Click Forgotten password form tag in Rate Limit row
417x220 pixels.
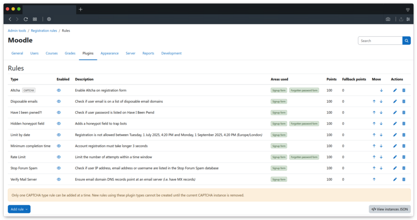(x=304, y=157)
